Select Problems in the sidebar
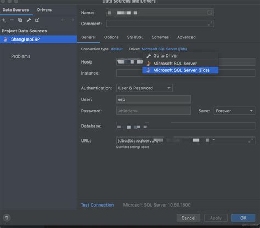Screen dimensions: 260x228 point(20,56)
